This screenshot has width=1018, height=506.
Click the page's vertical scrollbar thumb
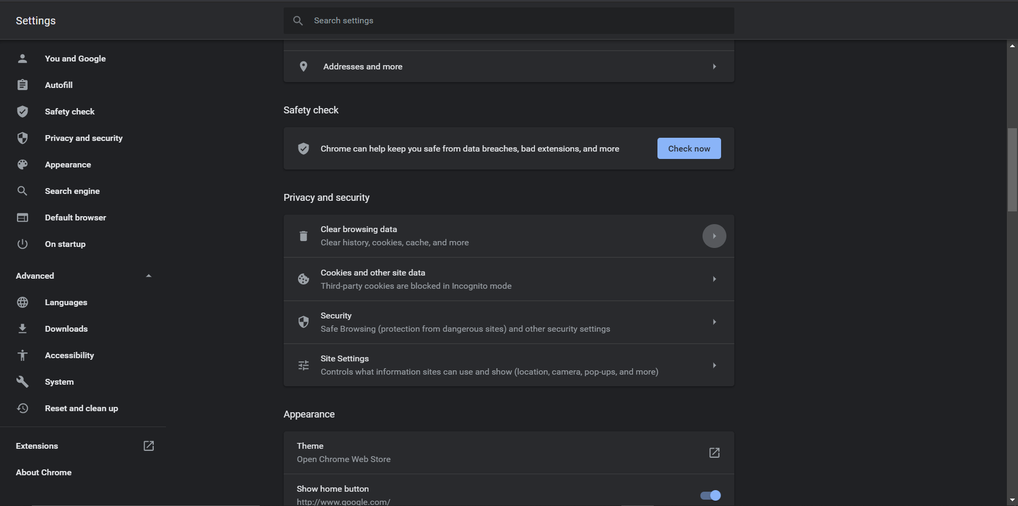(x=1012, y=170)
